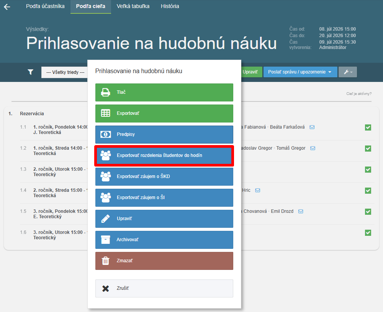Click the table grid icon on Exportovať
This screenshot has height=312, width=383.
tap(106, 113)
